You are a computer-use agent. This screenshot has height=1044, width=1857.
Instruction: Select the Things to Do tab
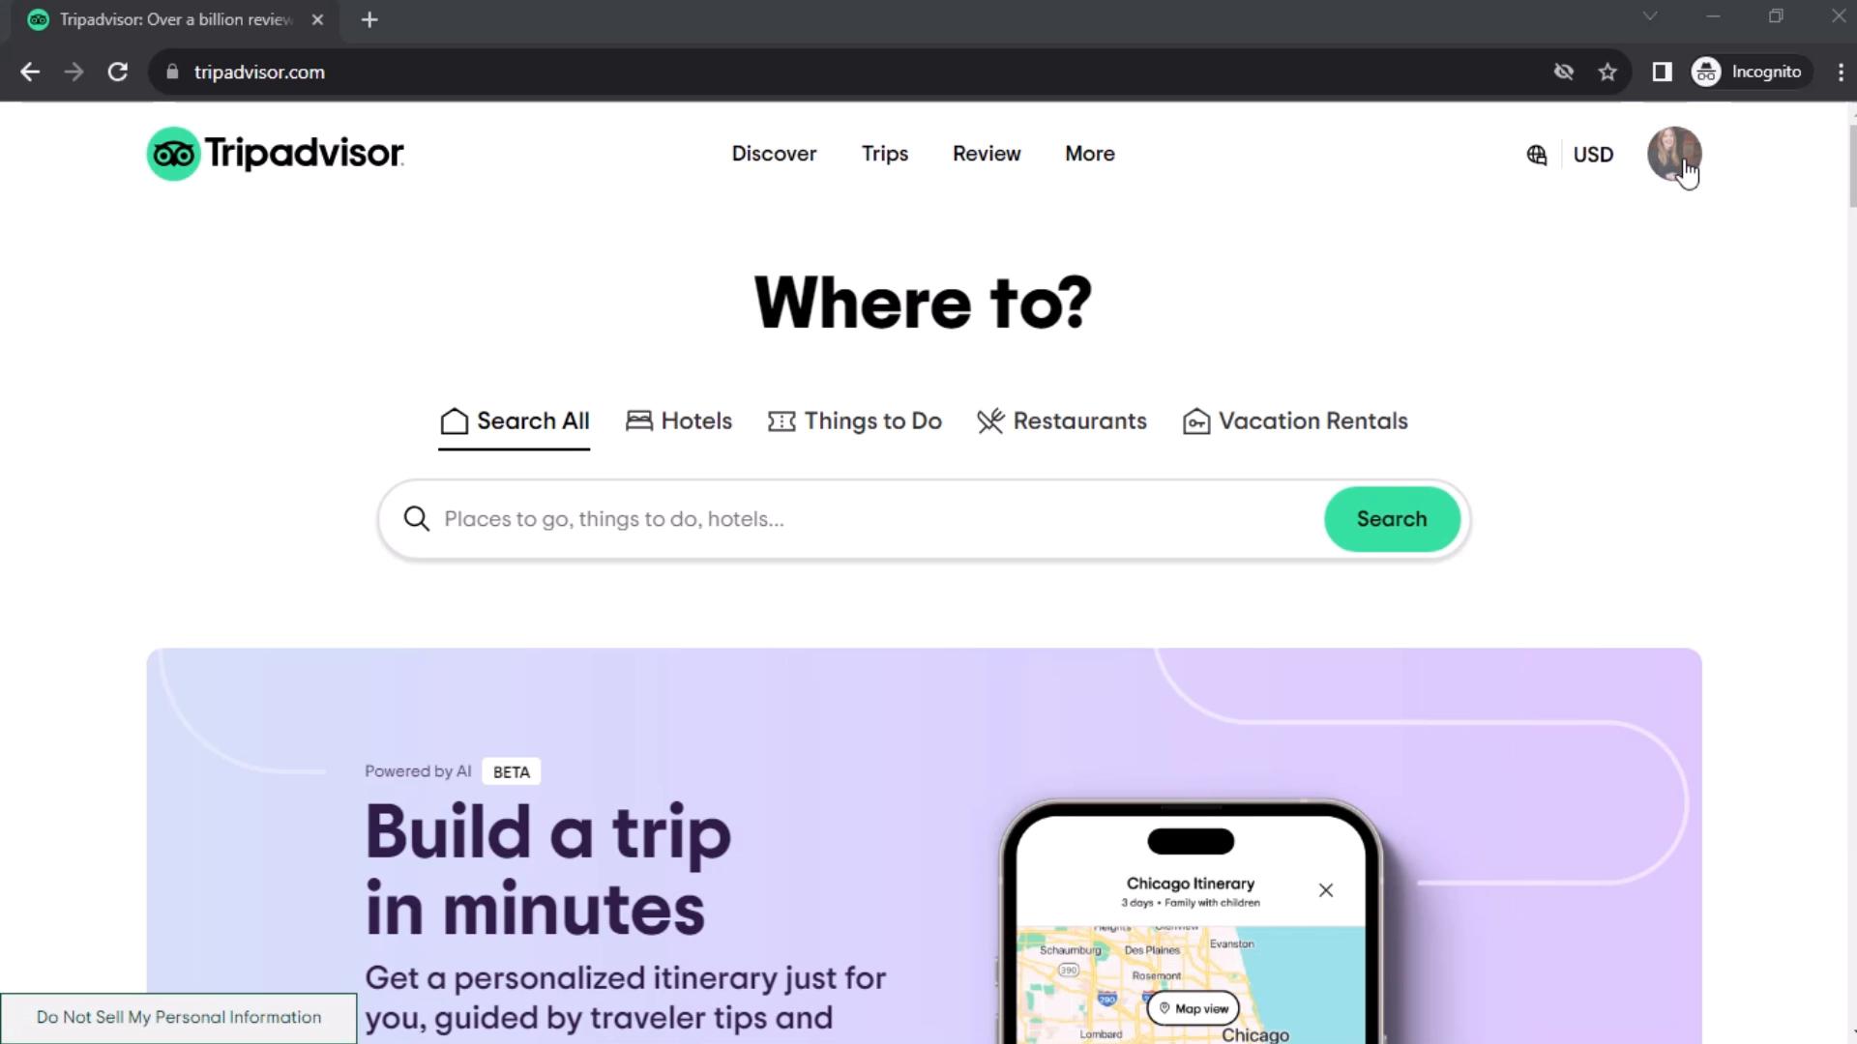(856, 420)
